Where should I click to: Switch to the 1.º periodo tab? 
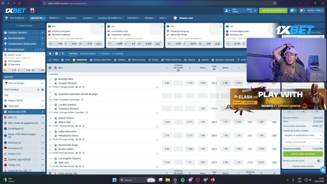104,54
